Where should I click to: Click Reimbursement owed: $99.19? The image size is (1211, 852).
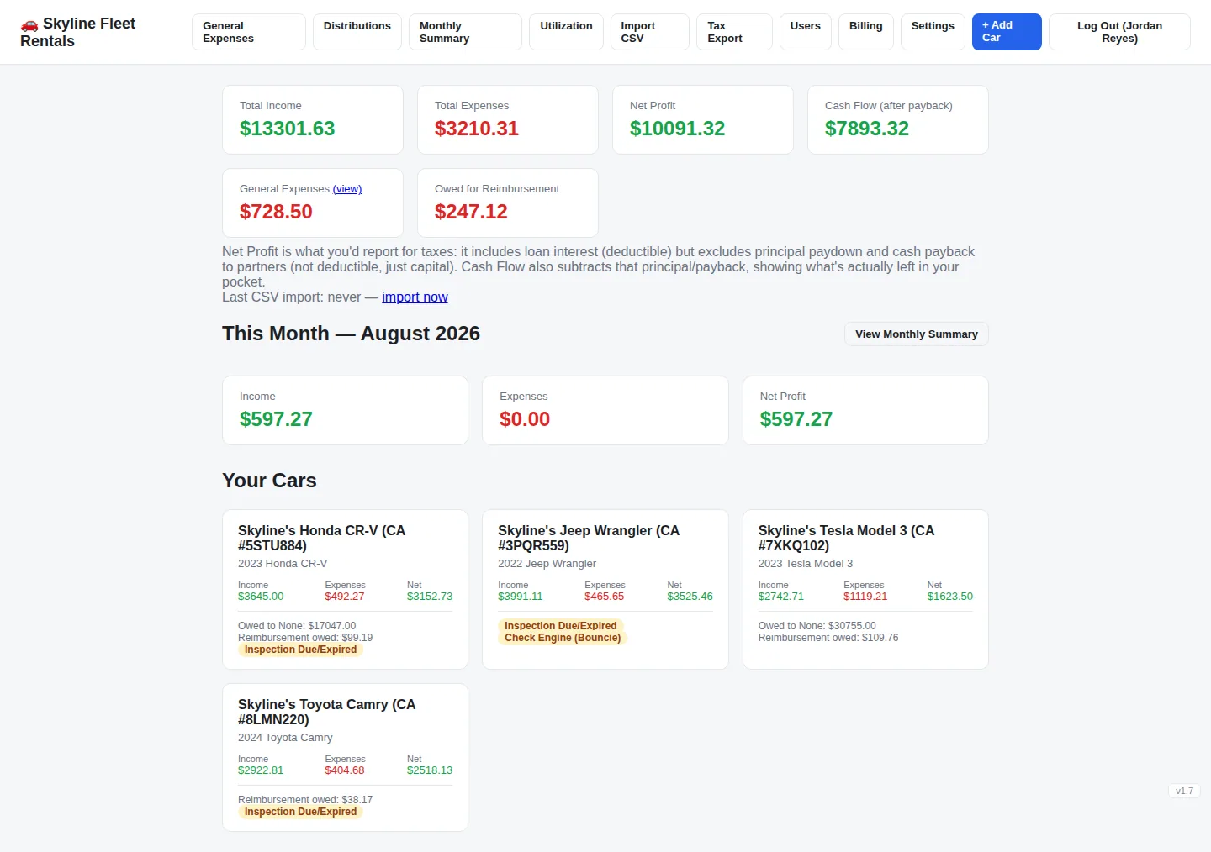click(305, 638)
